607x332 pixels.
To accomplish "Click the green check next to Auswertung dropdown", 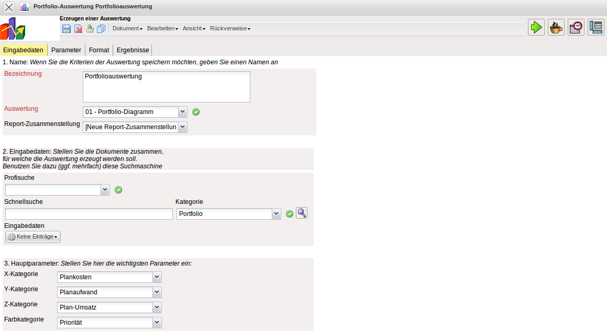I will [x=196, y=112].
